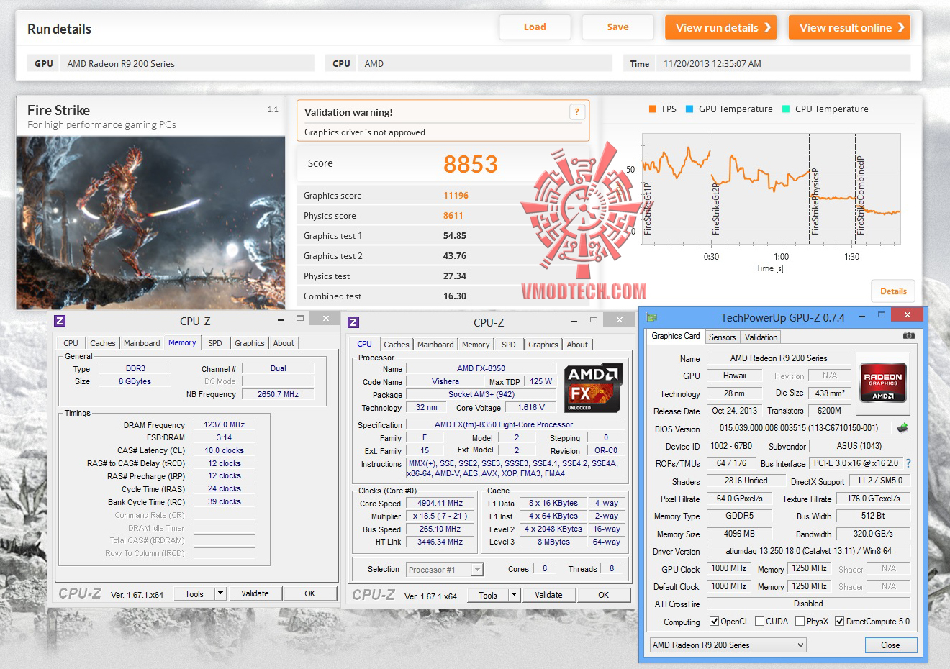950x669 pixels.
Task: Click the ATI CrossFire field showing Disabled
Action: click(808, 604)
